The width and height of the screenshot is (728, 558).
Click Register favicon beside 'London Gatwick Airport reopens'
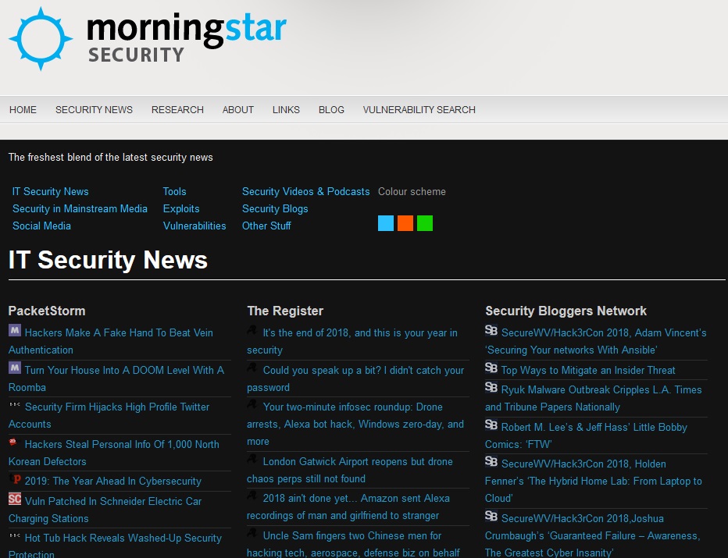[252, 459]
